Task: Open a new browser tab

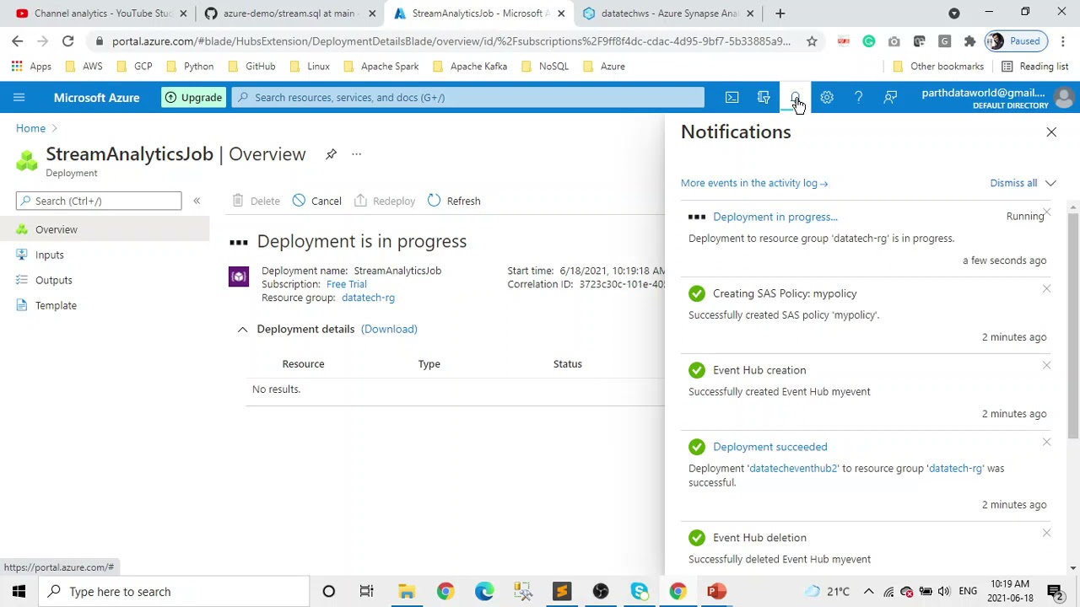Action: [x=780, y=13]
